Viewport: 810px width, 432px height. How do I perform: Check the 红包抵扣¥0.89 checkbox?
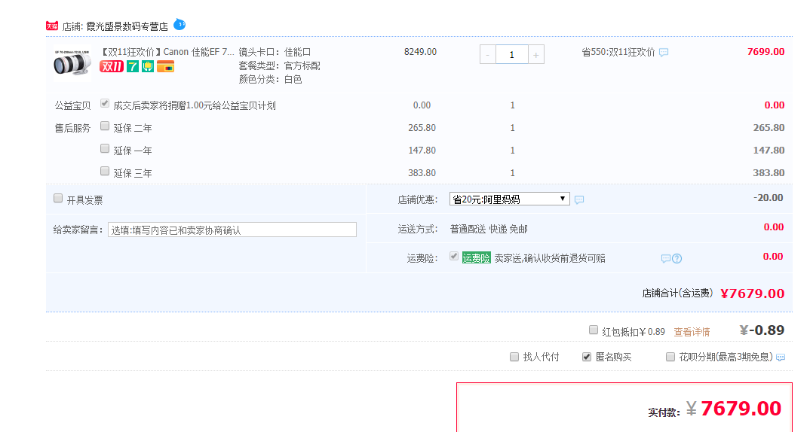pyautogui.click(x=594, y=330)
